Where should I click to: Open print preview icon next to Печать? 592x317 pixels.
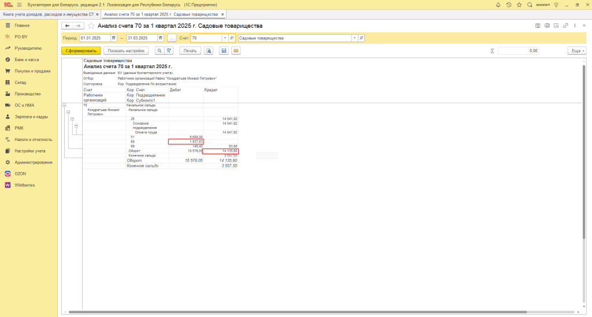pyautogui.click(x=209, y=50)
